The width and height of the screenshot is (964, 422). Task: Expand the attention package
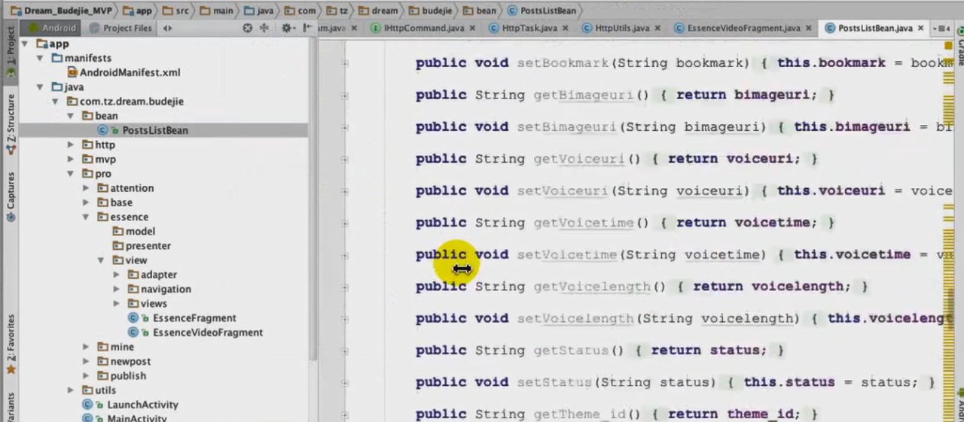click(86, 188)
